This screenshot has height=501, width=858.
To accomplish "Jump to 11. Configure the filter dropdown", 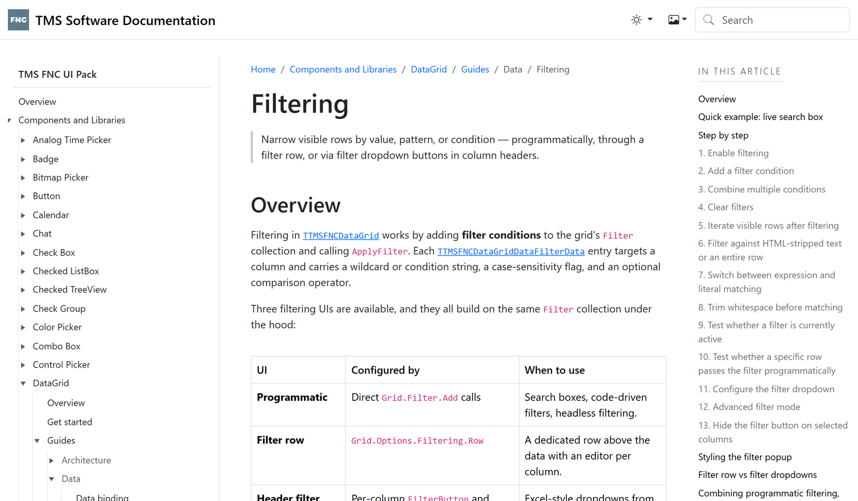I will pyautogui.click(x=766, y=389).
